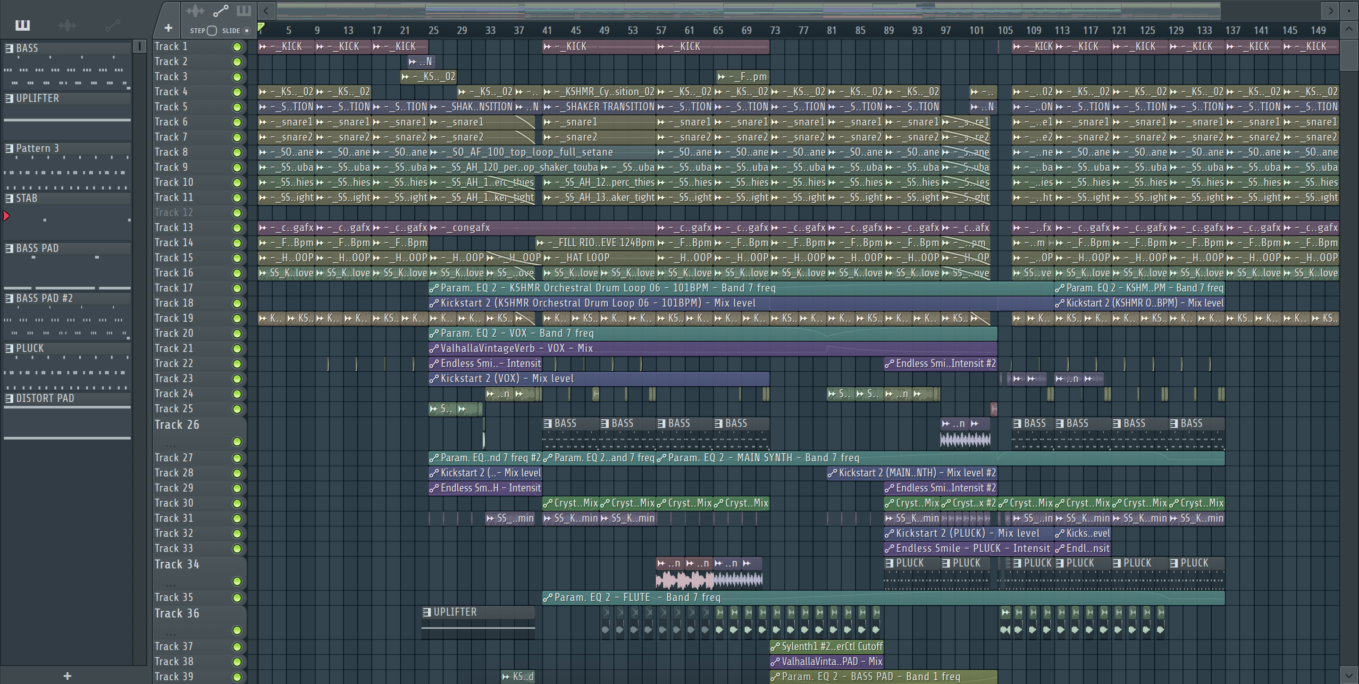Click the DISTORT PAD pattern icon
Viewport: 1359px width, 684px height.
tap(9, 398)
